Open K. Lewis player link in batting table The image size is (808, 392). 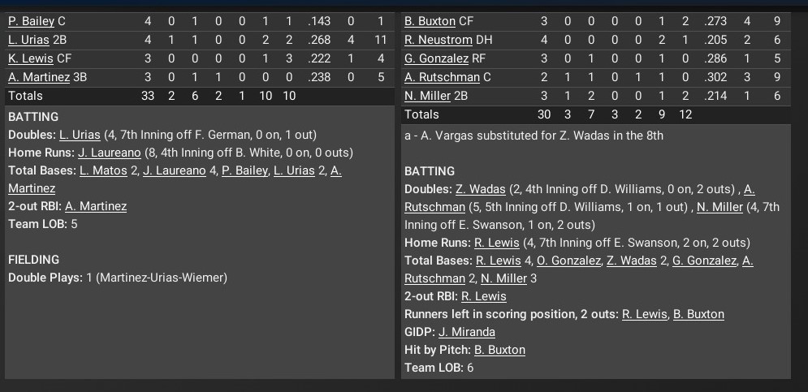click(30, 58)
